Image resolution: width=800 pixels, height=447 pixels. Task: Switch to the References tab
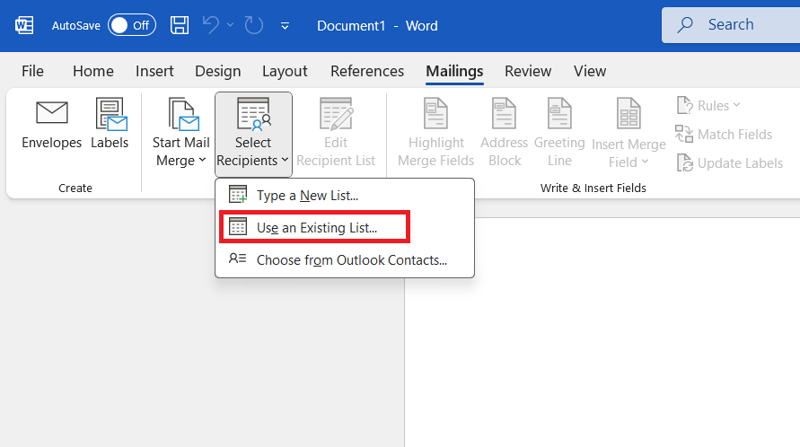(367, 71)
